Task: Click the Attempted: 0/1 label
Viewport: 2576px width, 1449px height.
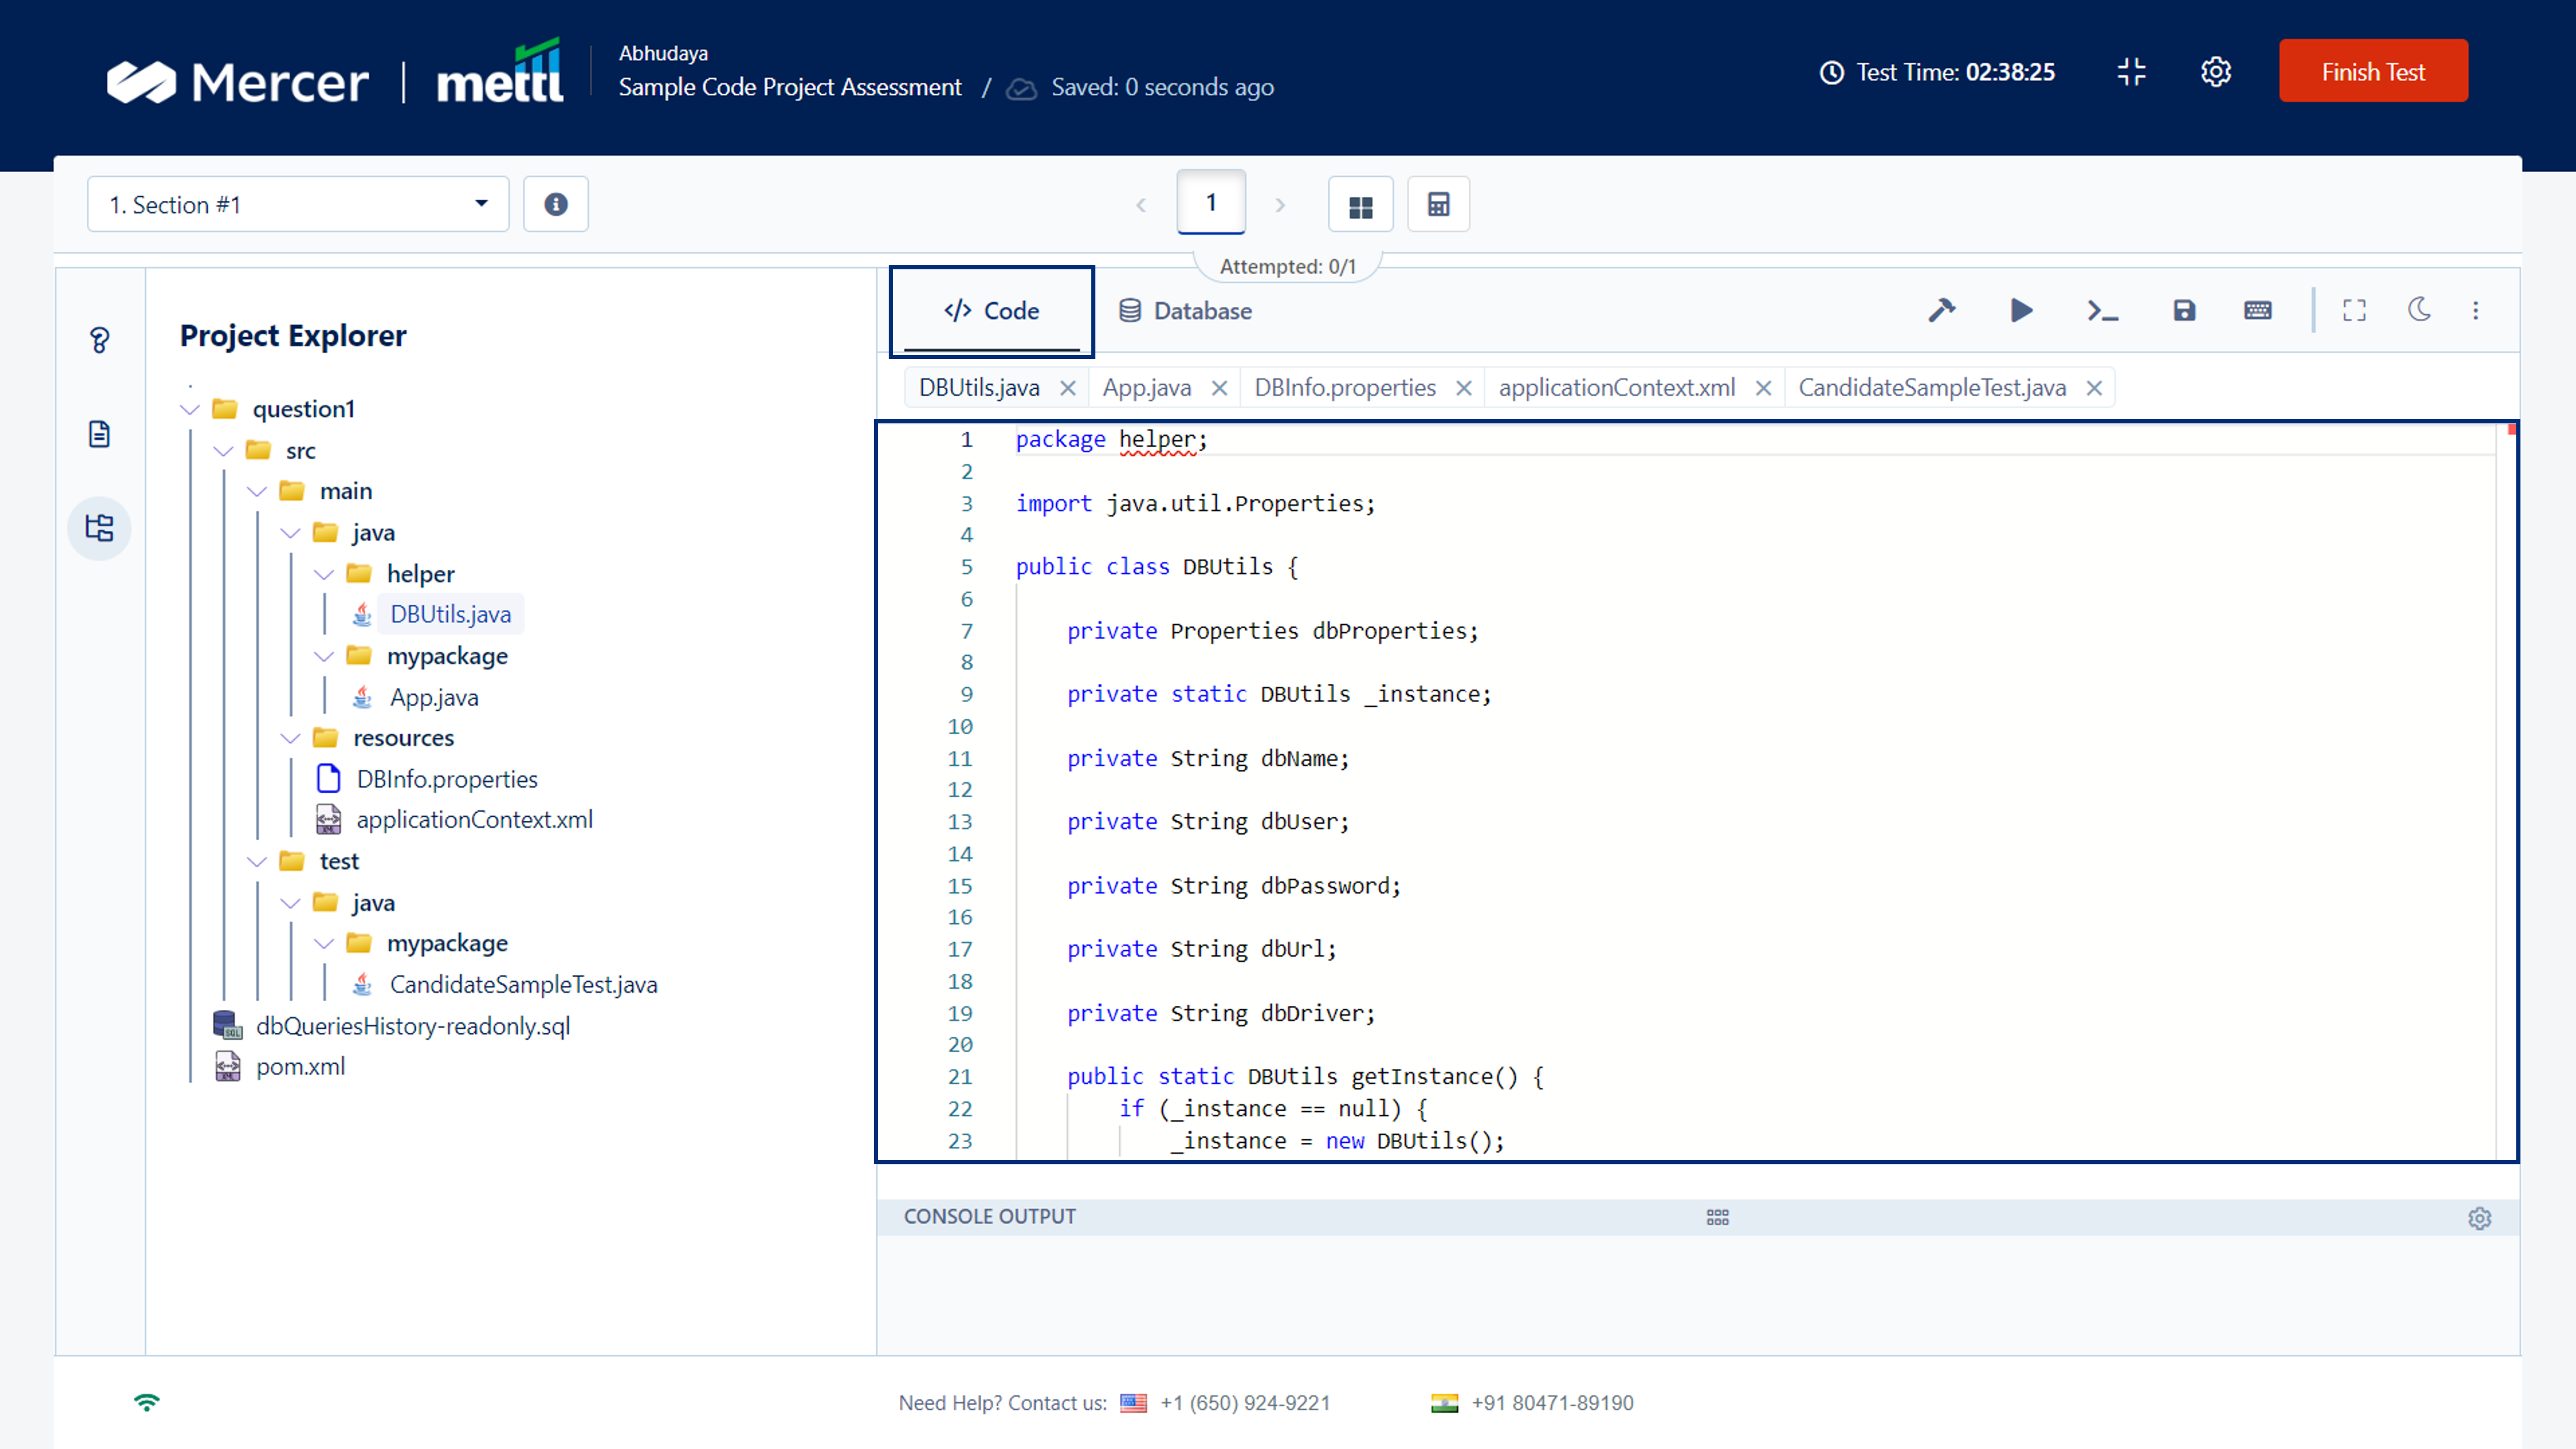Action: tap(1287, 267)
